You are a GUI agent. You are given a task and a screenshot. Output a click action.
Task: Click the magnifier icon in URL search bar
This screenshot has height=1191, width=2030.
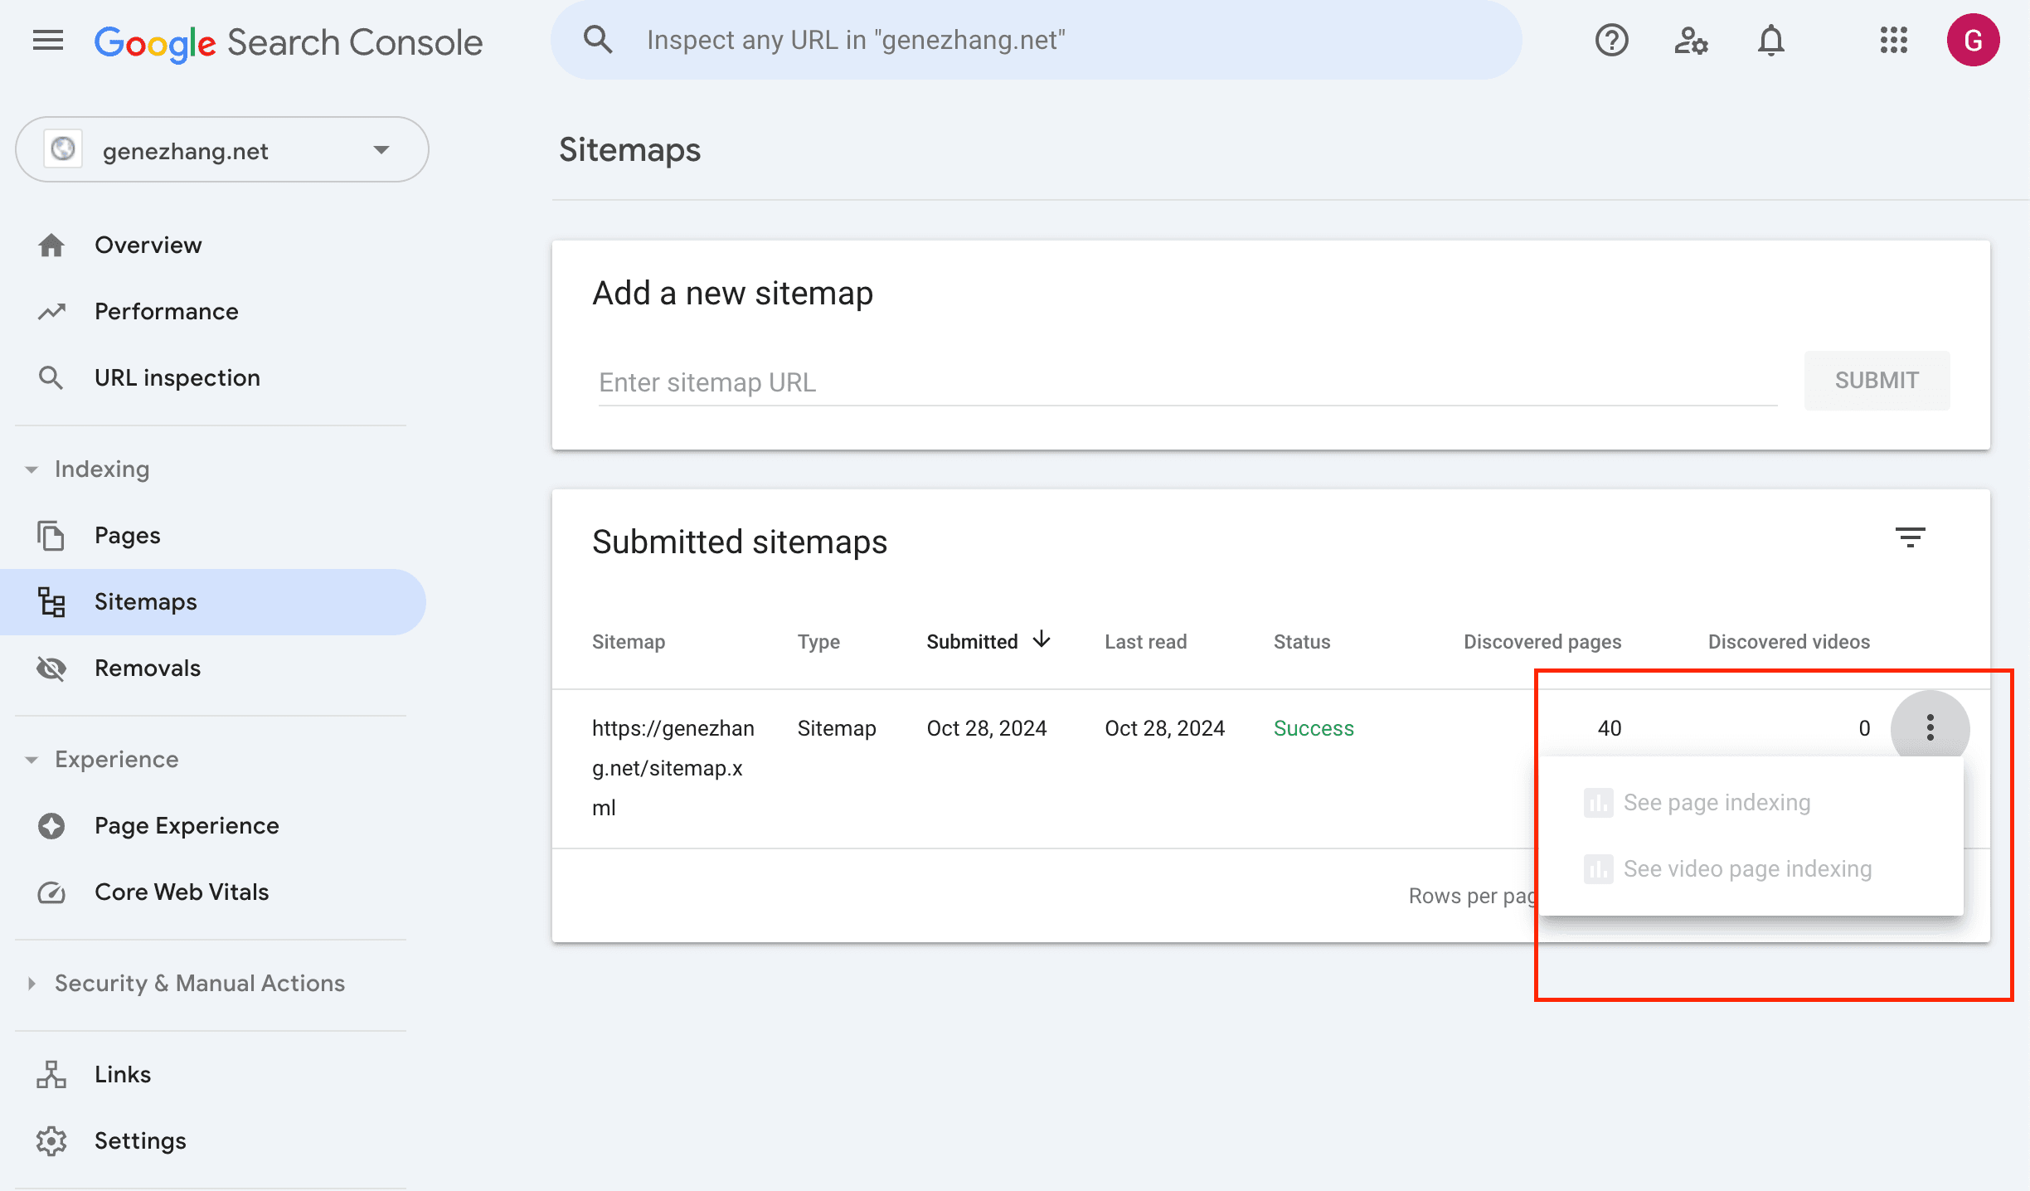[597, 40]
